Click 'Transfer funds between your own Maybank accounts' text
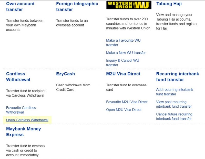Image resolution: width=205 pixels, height=159 pixels. point(25,25)
